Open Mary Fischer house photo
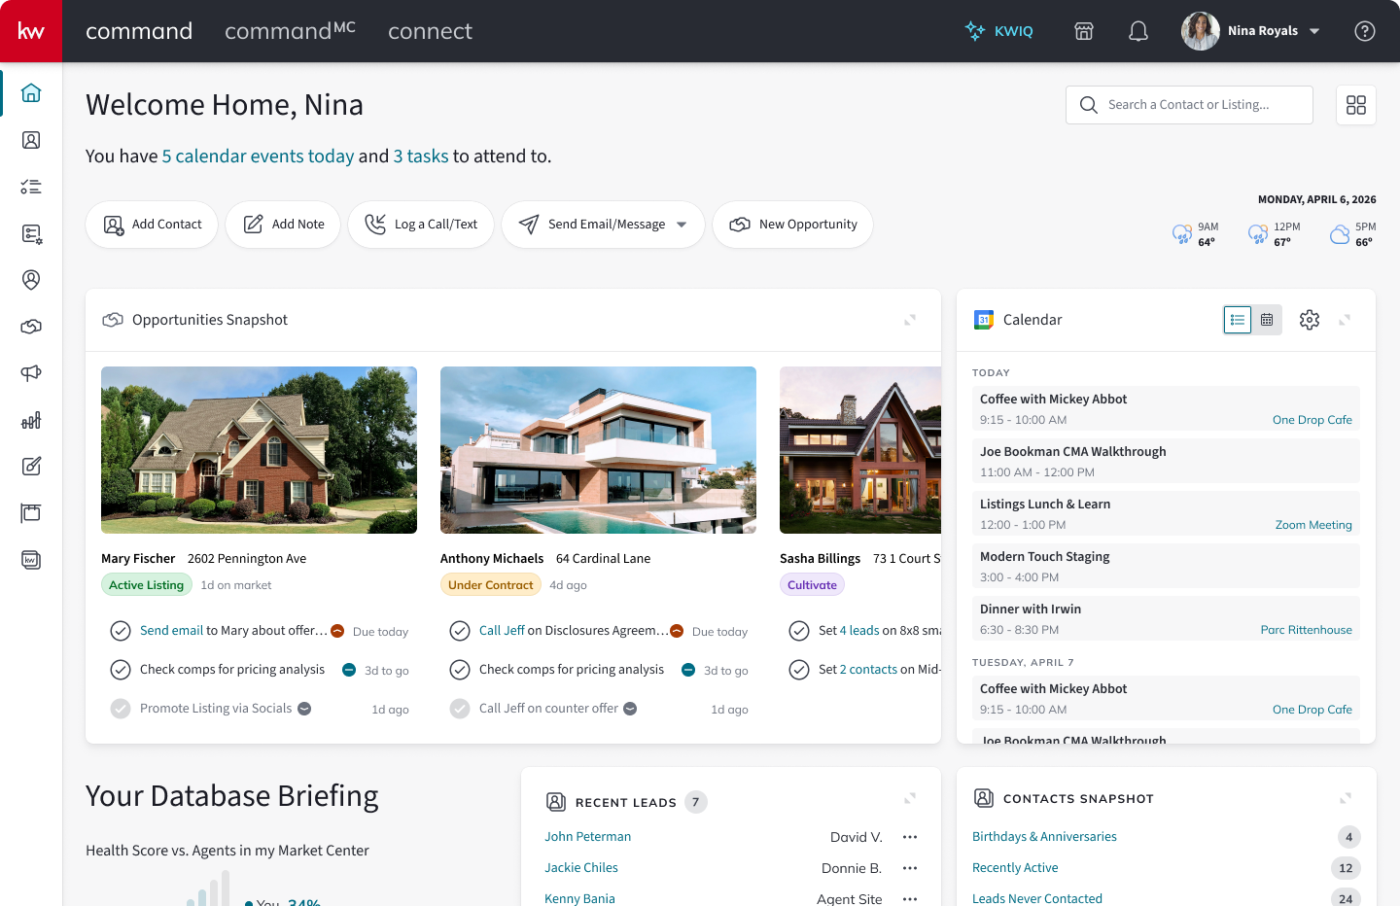This screenshot has width=1400, height=906. point(259,450)
